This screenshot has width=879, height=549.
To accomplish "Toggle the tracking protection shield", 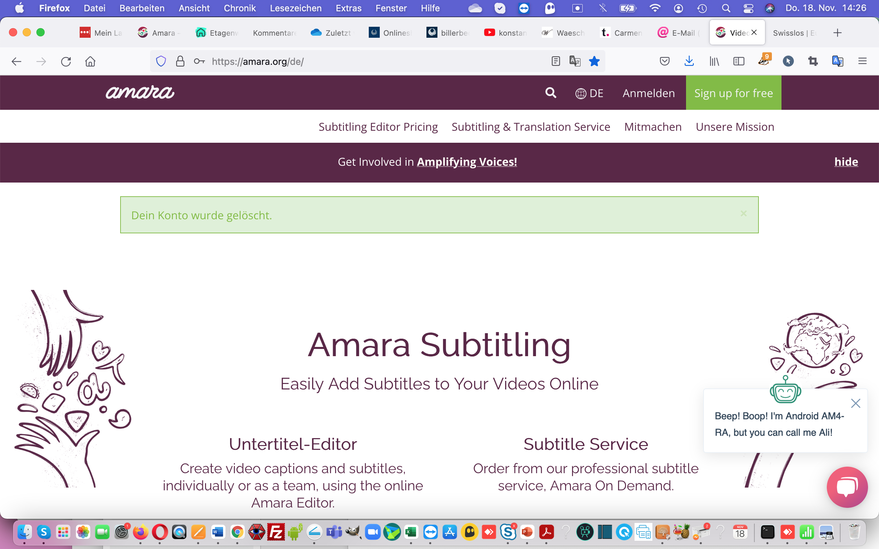I will [161, 61].
